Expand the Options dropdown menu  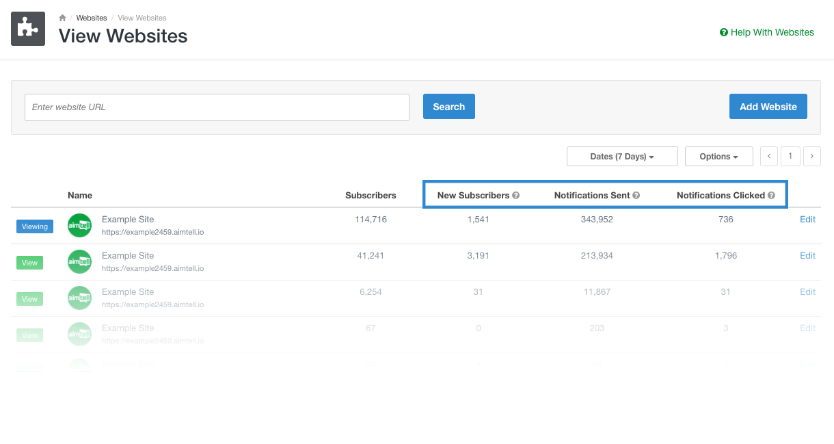(x=718, y=157)
